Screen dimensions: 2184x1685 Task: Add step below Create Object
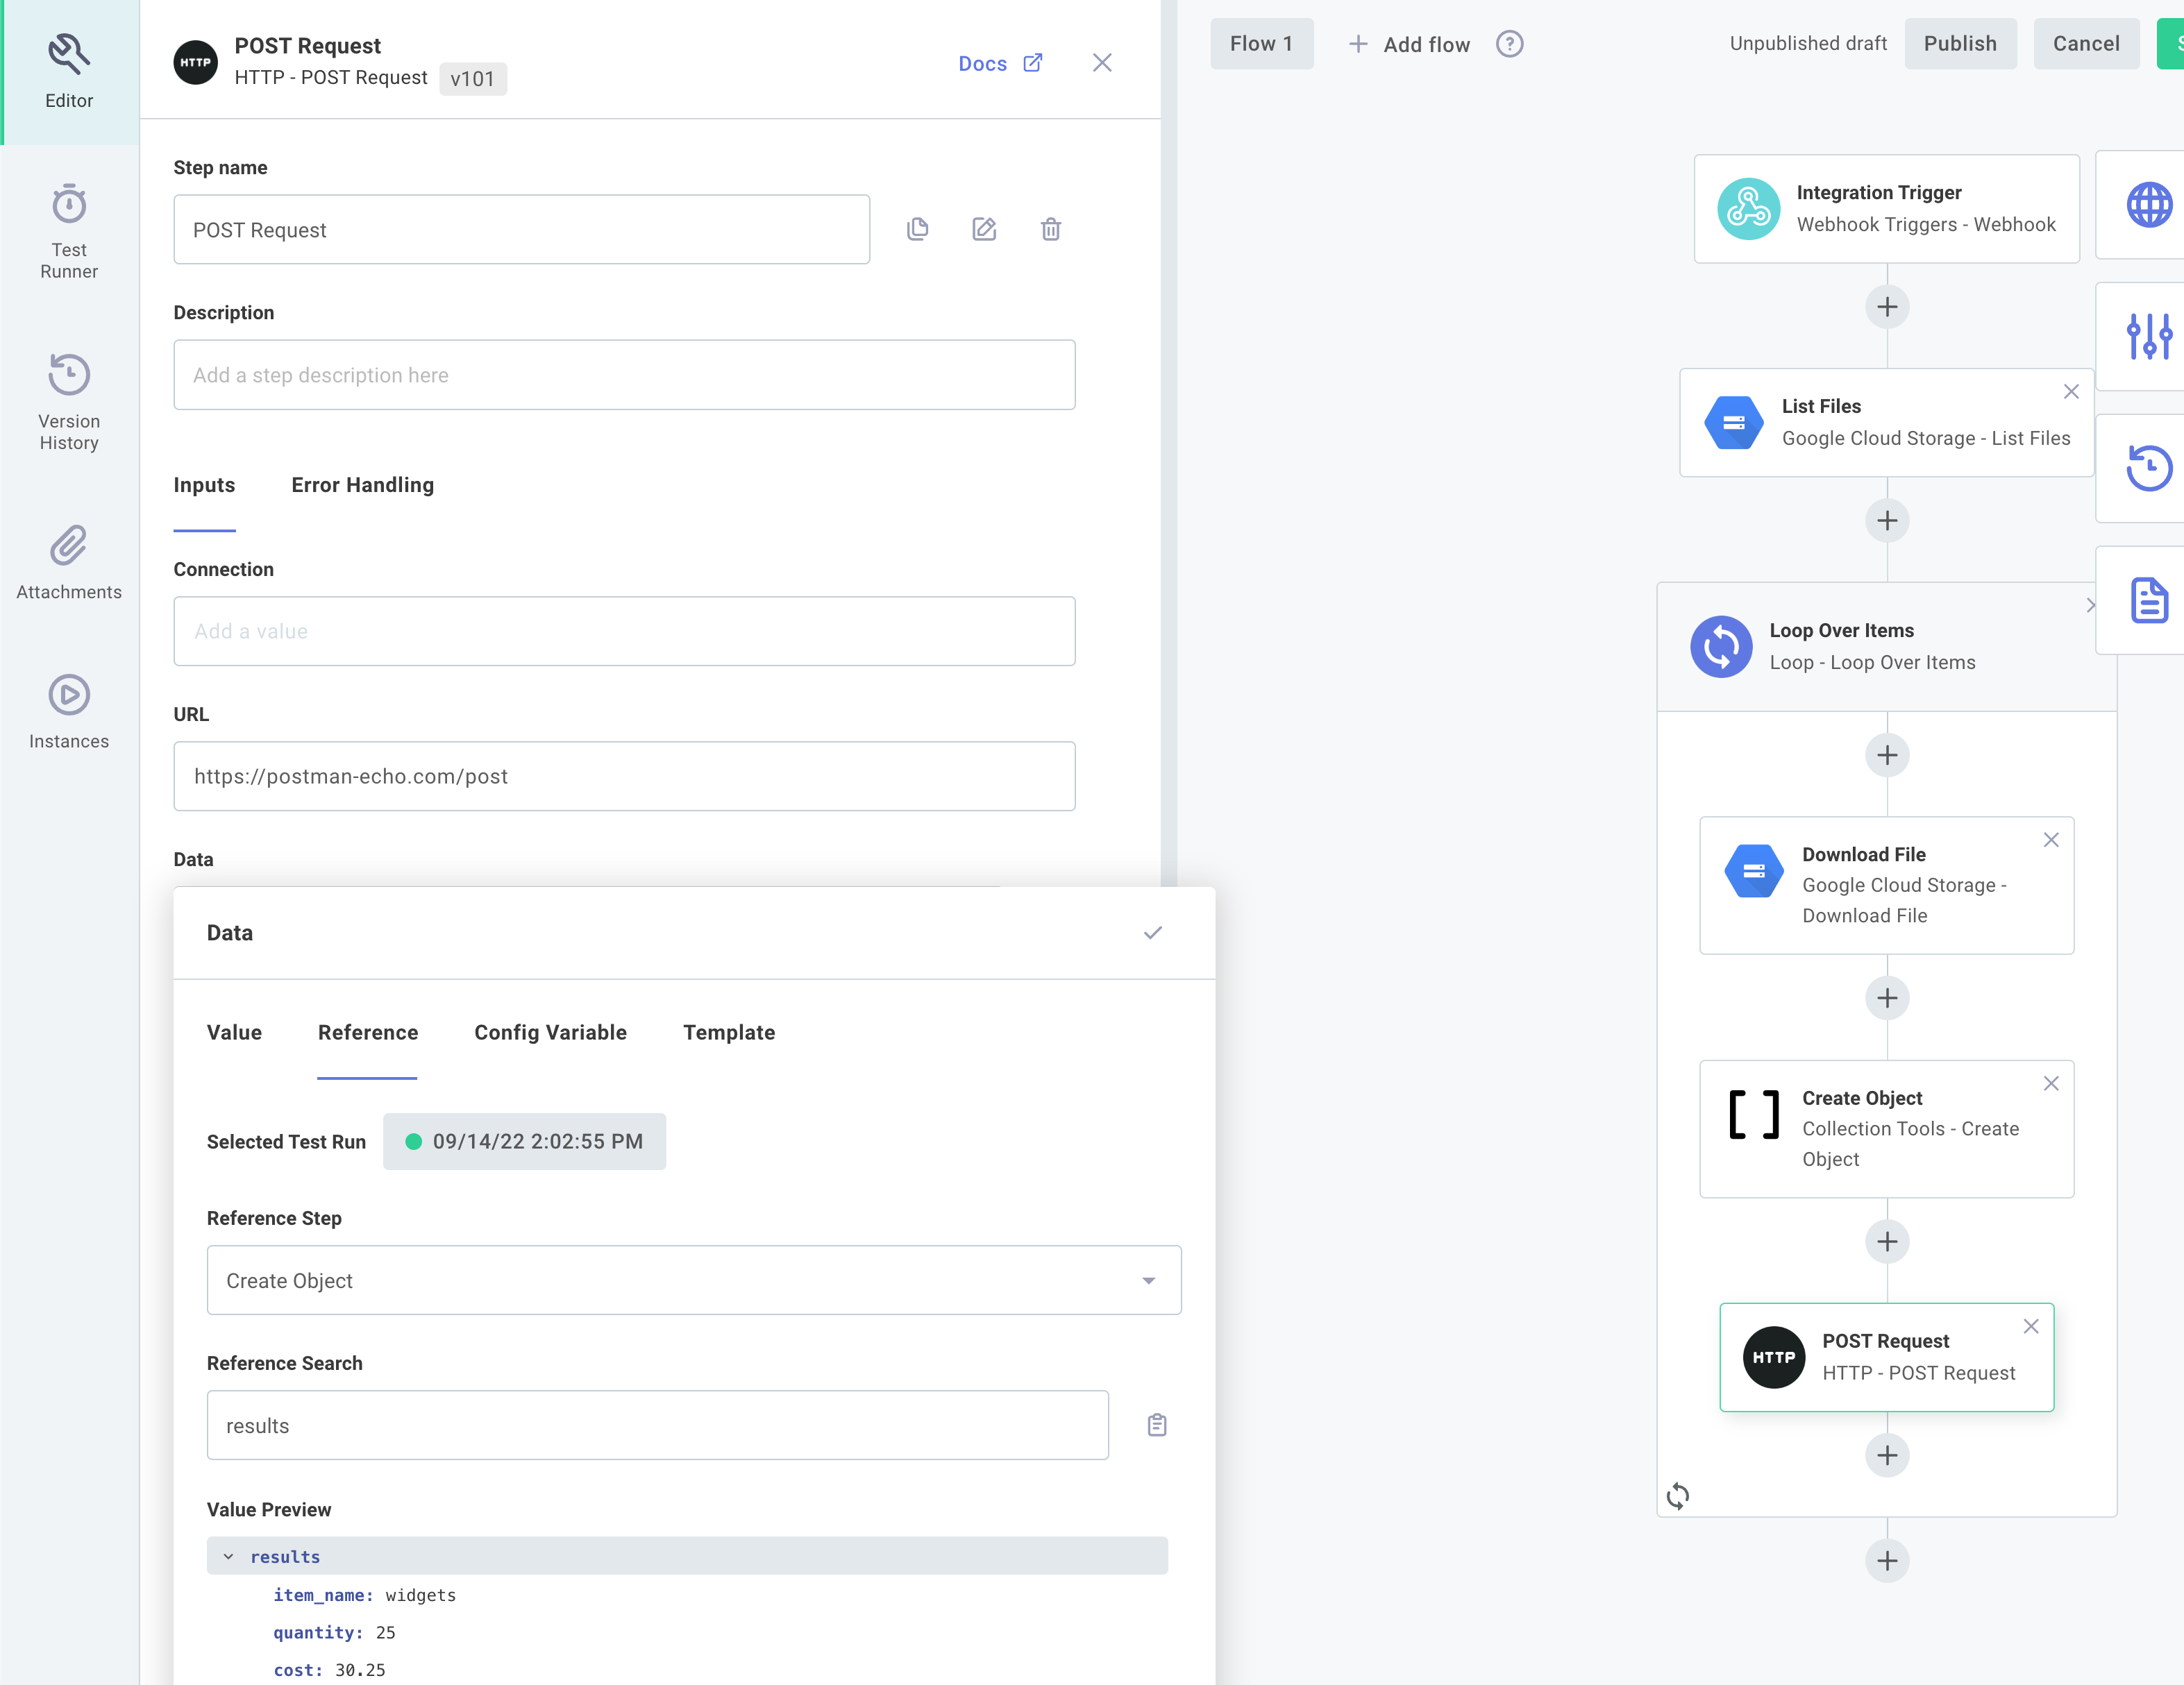[1886, 1242]
